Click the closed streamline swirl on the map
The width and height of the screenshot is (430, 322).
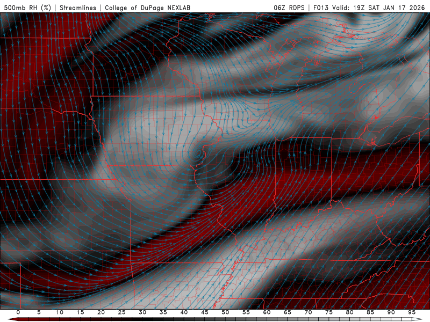199,154
